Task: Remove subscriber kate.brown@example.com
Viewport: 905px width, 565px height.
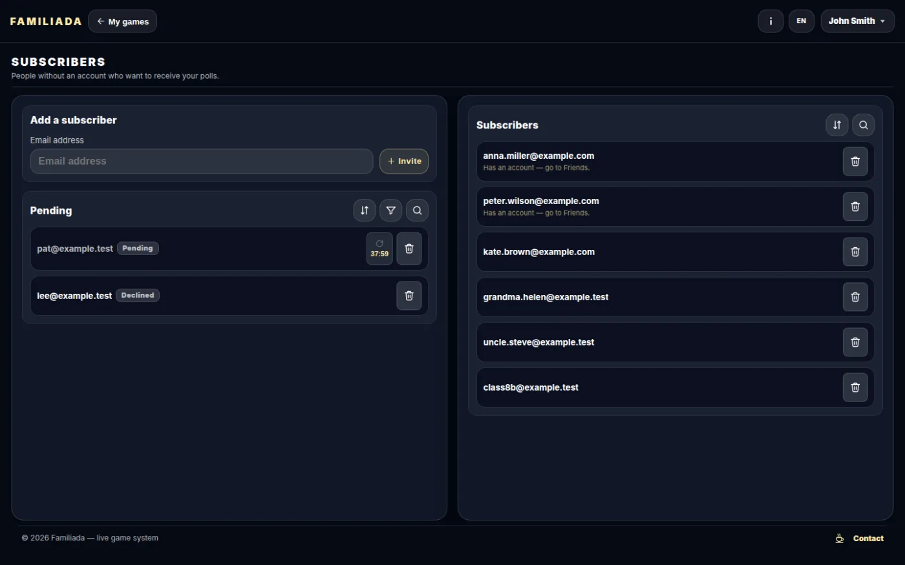Action: click(x=855, y=252)
